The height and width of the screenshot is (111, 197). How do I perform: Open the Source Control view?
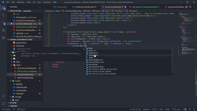pos(3,23)
